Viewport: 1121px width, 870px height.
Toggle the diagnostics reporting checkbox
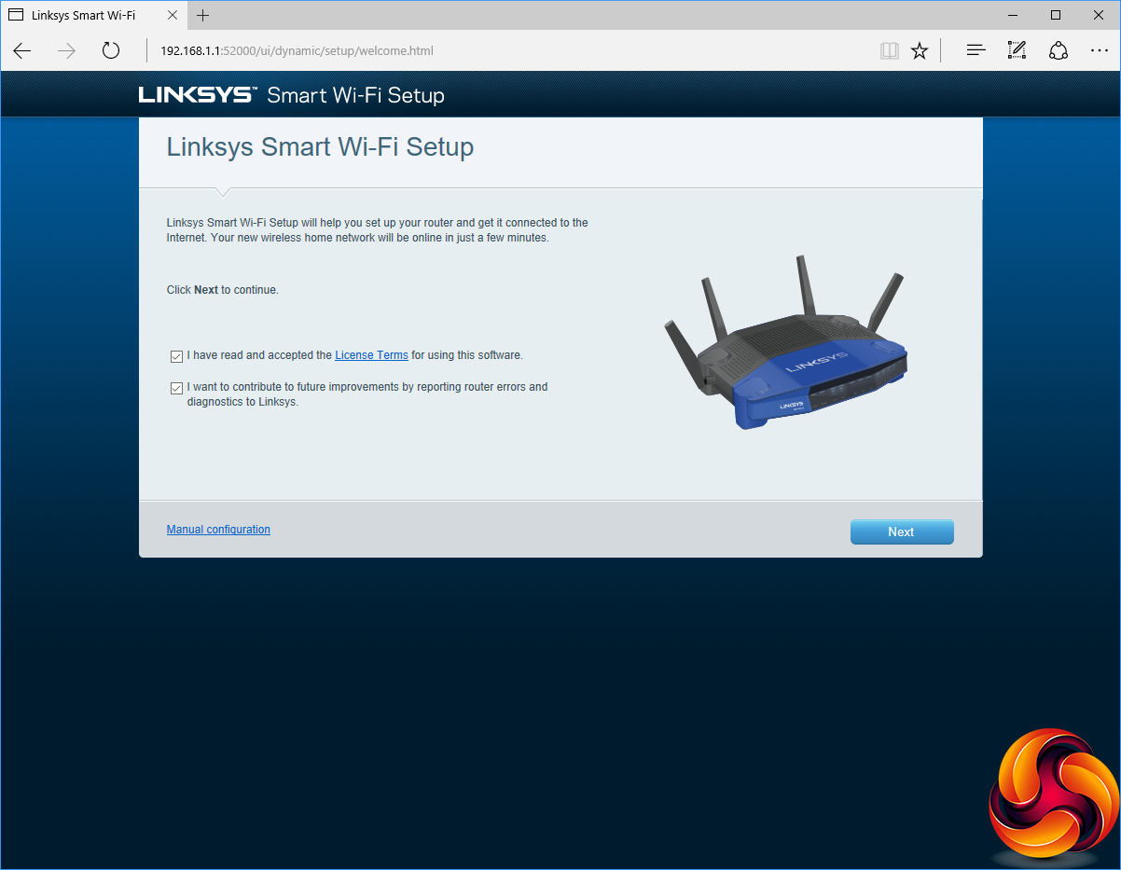176,388
